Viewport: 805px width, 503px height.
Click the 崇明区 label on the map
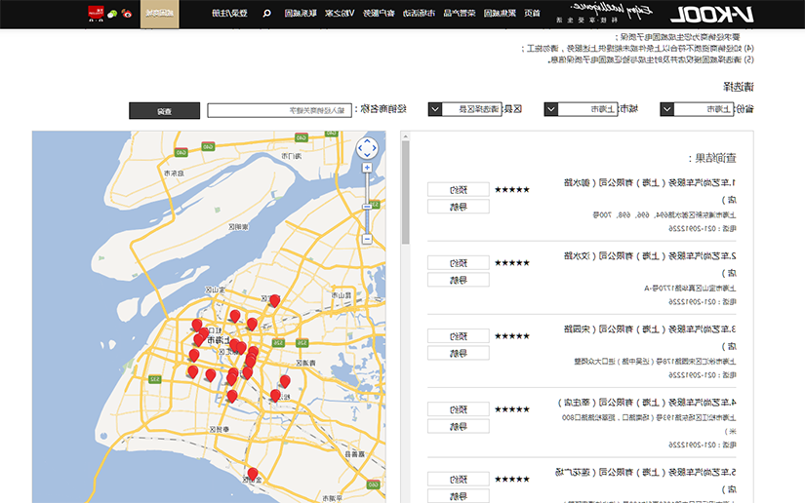coord(238,226)
